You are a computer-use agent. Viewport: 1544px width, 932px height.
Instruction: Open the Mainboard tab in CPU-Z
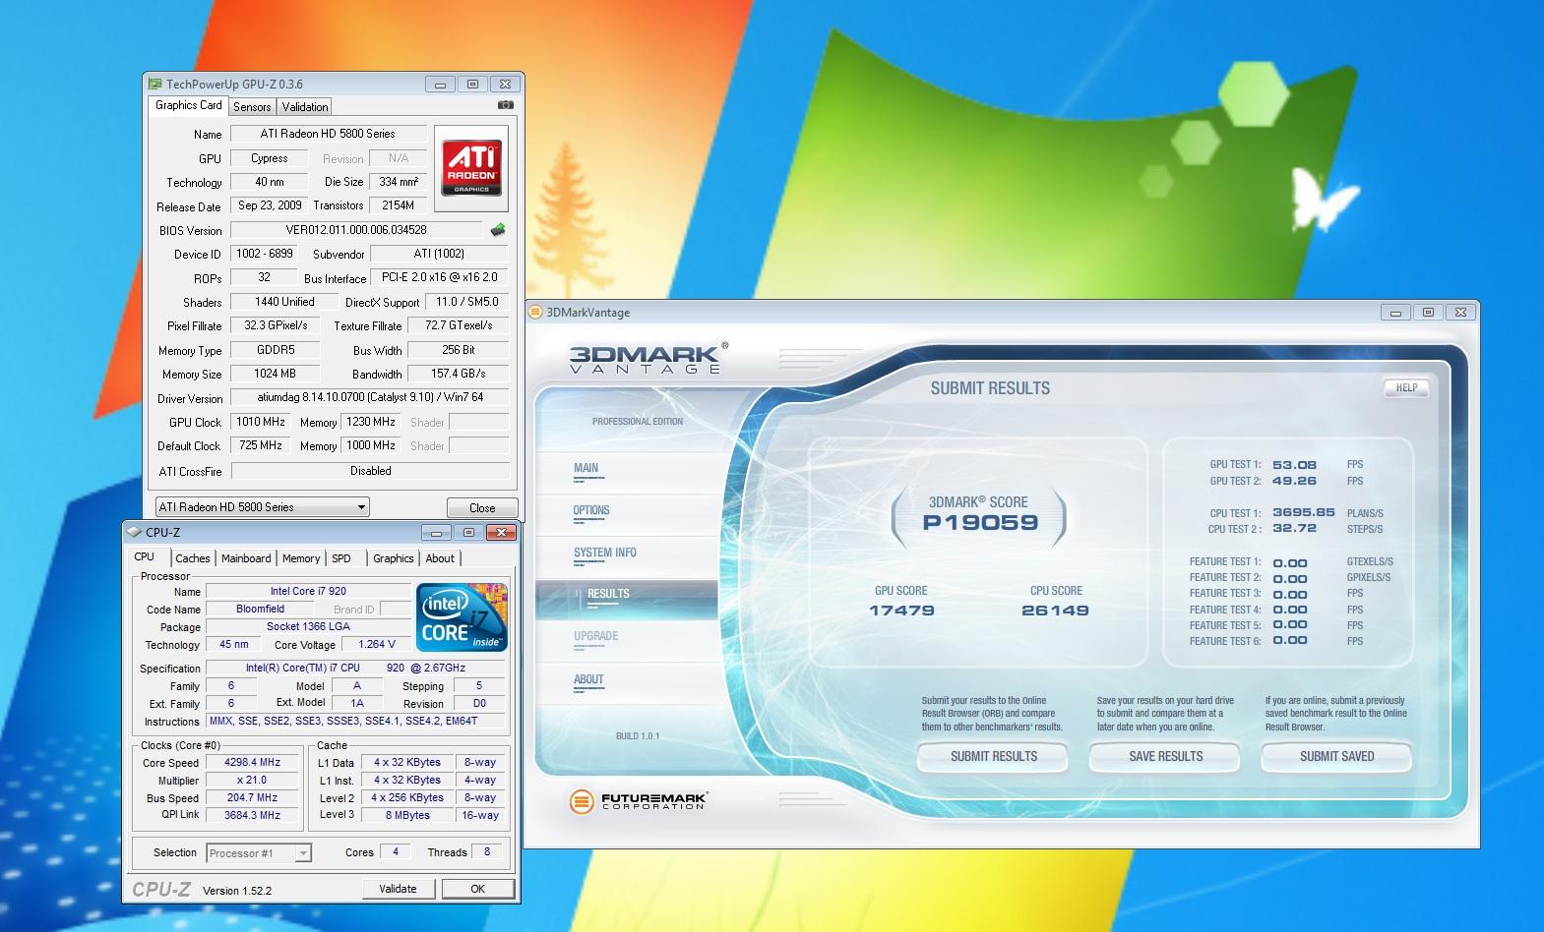tap(246, 558)
